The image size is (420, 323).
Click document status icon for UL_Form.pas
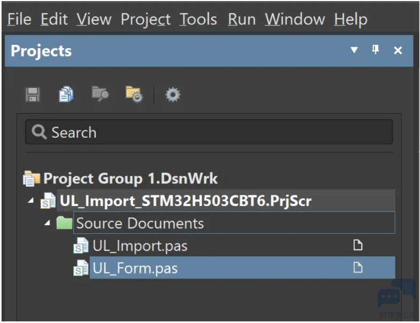click(x=358, y=267)
